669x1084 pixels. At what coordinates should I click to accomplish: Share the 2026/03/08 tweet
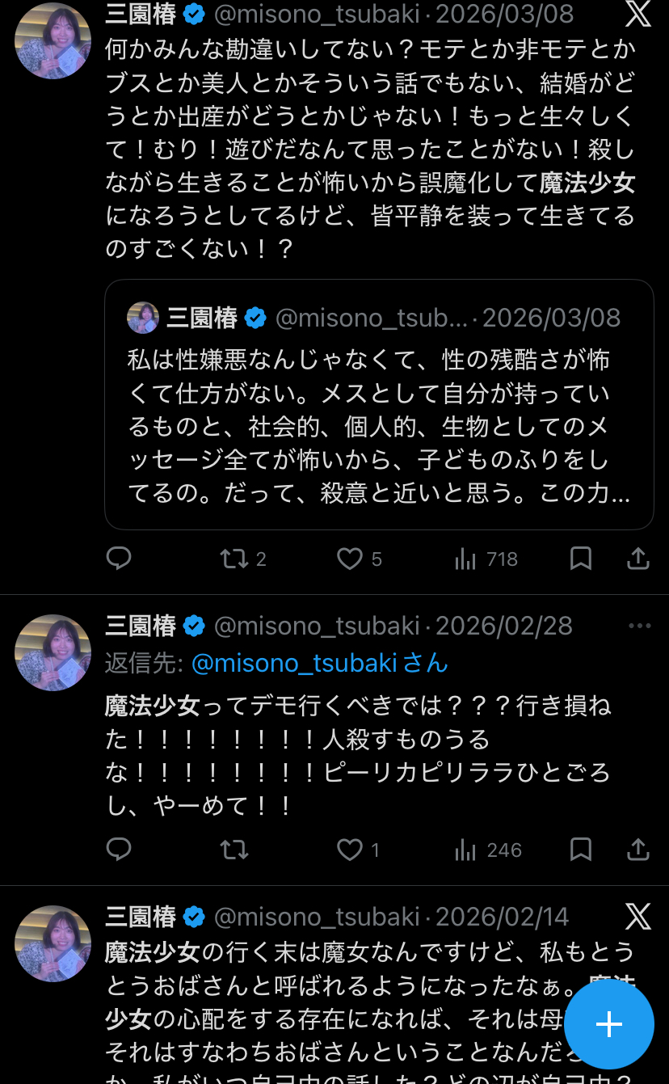coord(638,559)
